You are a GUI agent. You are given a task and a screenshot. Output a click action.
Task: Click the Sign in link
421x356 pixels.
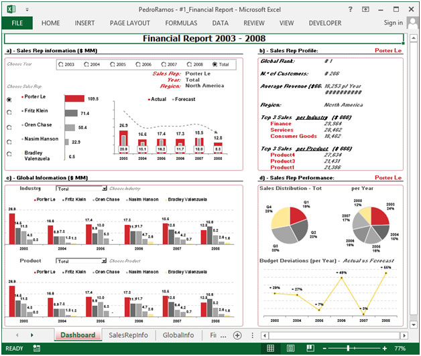pyautogui.click(x=393, y=23)
